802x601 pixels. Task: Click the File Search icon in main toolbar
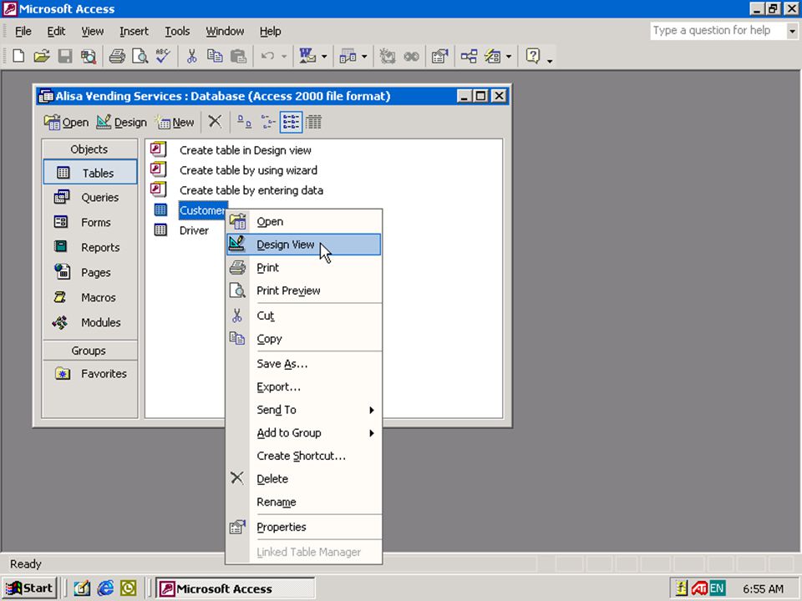pyautogui.click(x=89, y=56)
